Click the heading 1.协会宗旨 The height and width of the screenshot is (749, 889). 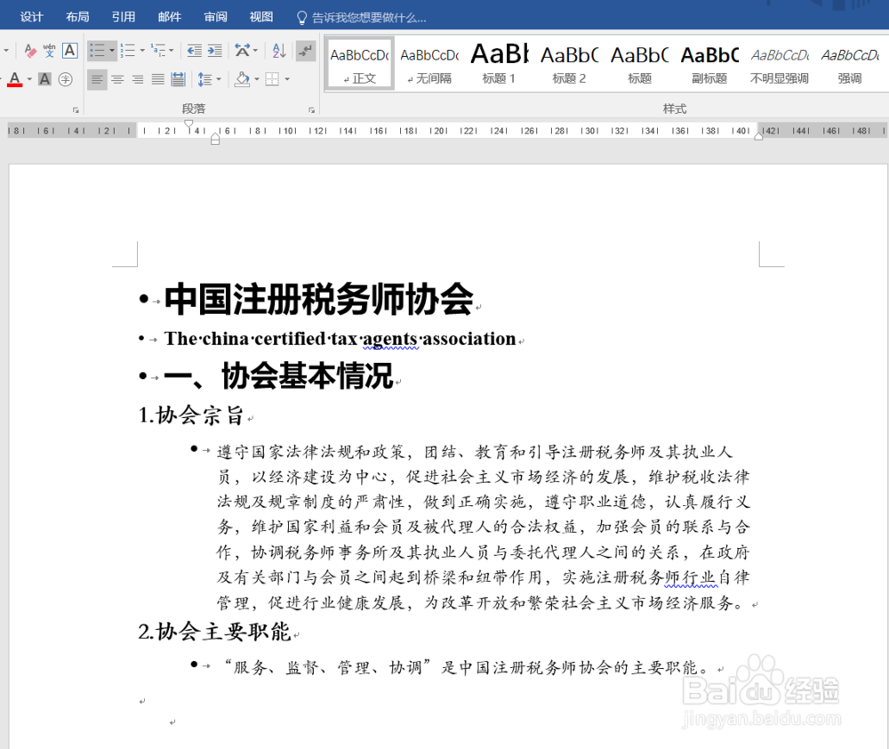click(191, 415)
